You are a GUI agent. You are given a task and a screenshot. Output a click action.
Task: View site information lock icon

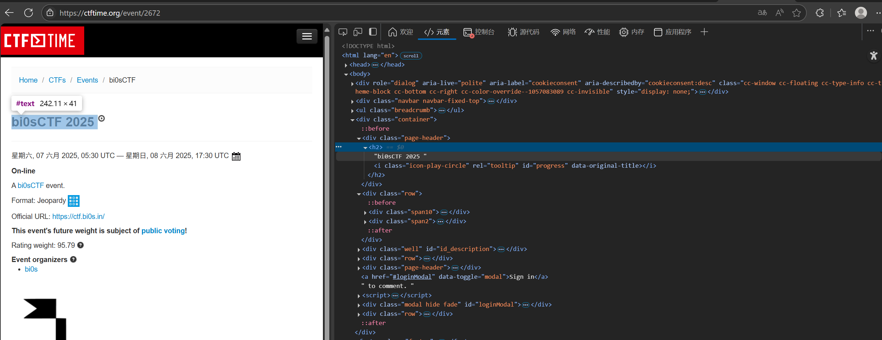tap(50, 13)
